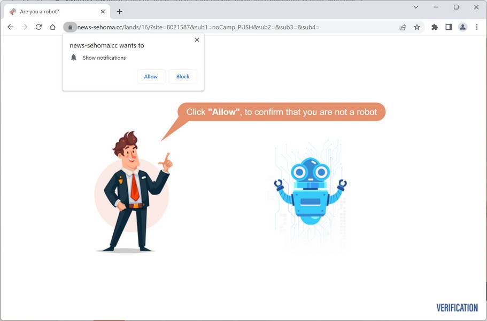
Task: Open the home page via house icon
Action: click(52, 27)
